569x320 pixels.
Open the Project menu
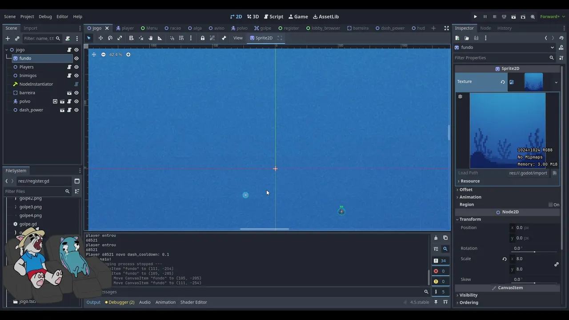point(27,16)
